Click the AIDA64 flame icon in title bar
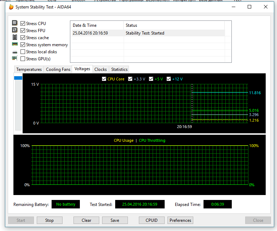The height and width of the screenshot is (231, 277). click(11, 7)
